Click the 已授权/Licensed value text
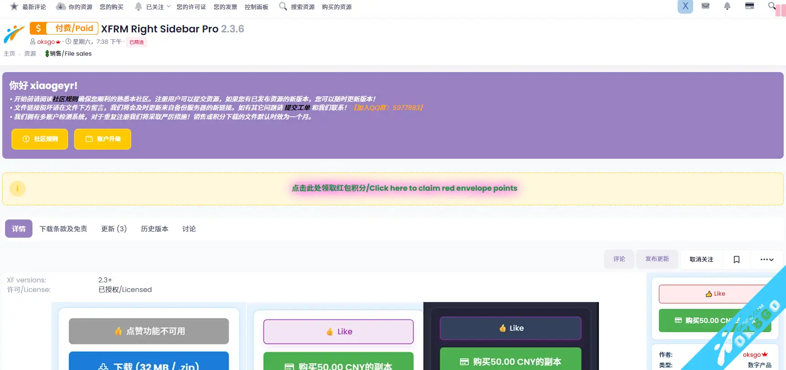Viewport: 786px width, 370px height. coord(125,290)
